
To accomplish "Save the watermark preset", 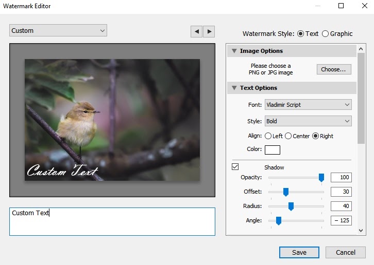I will pos(299,252).
